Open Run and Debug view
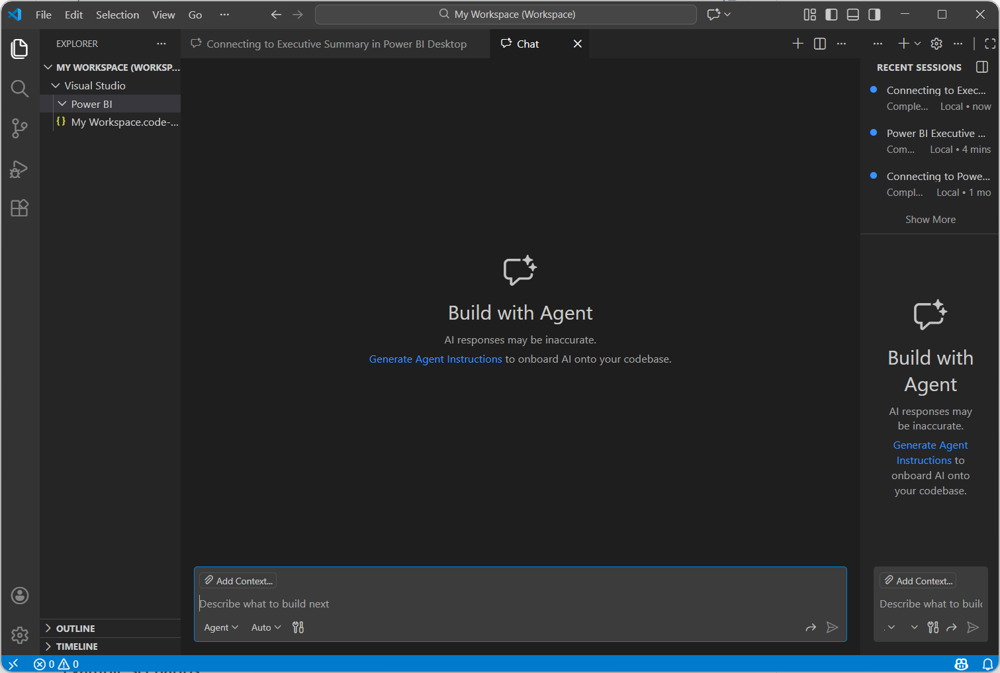This screenshot has width=1000, height=673. click(20, 169)
